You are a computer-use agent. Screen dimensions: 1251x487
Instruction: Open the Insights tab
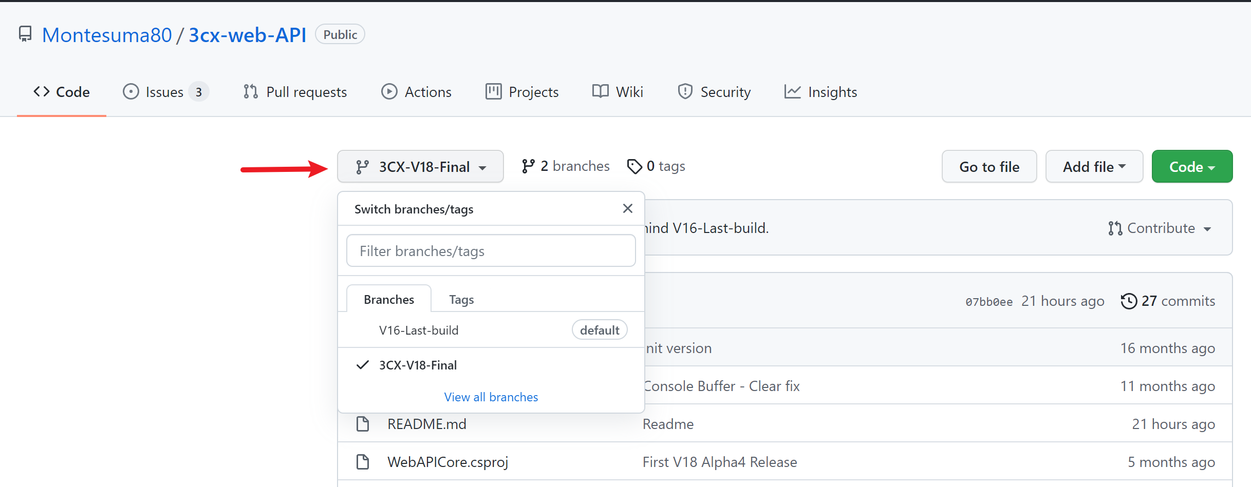(821, 92)
